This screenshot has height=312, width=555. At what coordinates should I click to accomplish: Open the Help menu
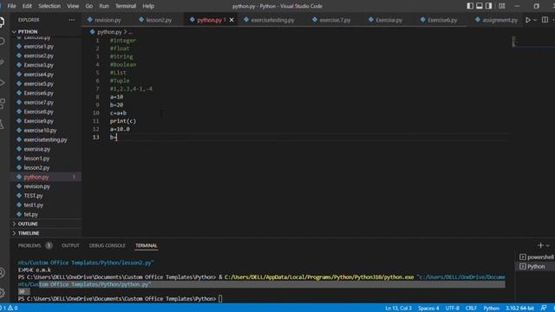click(148, 6)
